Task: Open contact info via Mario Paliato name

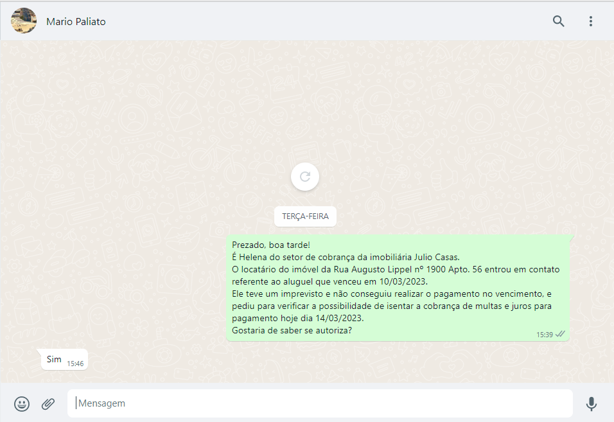Action: tap(76, 22)
